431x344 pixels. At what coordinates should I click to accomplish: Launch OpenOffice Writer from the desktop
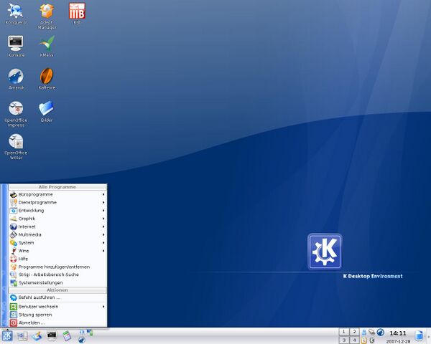coord(16,142)
